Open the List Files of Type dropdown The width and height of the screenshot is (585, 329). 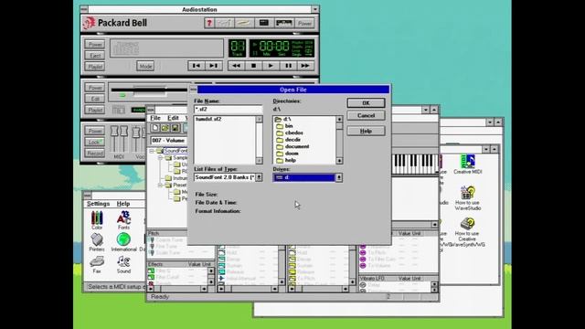tap(259, 177)
